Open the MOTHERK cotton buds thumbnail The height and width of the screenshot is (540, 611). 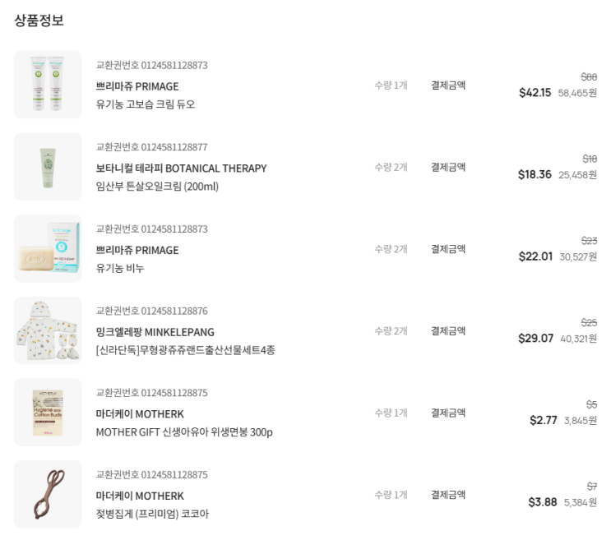(x=48, y=413)
